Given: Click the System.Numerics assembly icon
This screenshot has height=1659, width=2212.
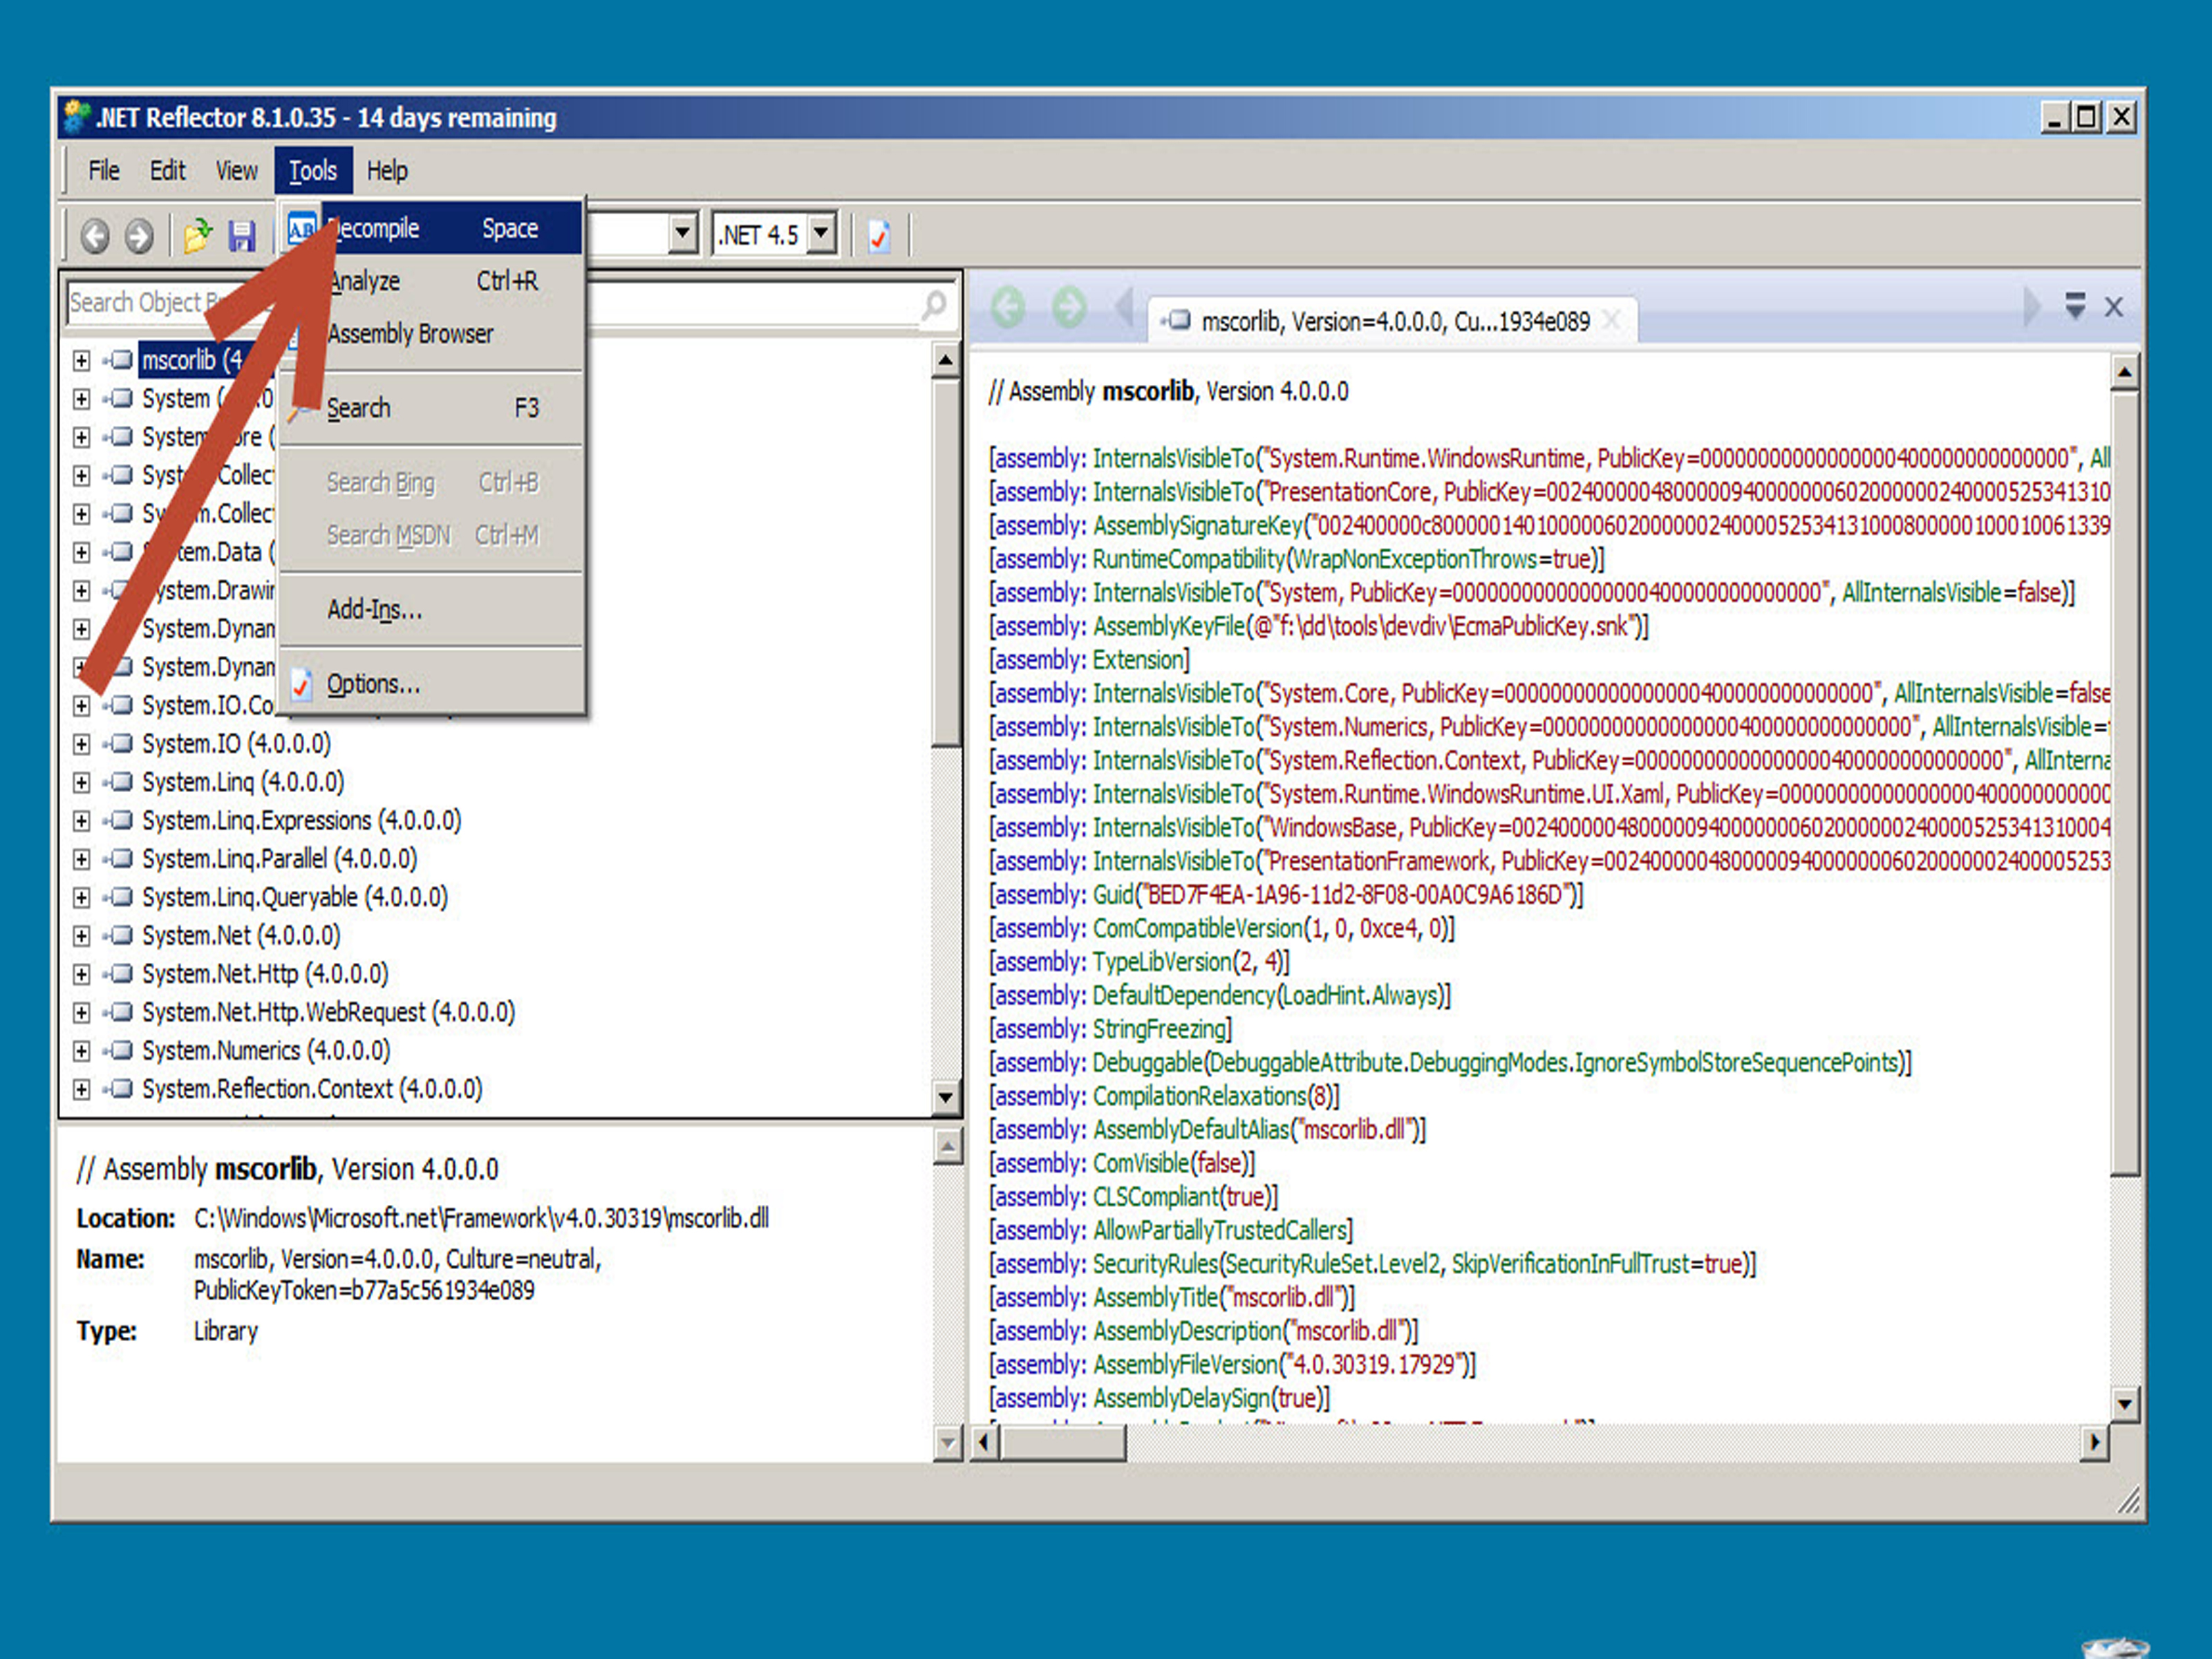Looking at the screenshot, I should point(119,1050).
